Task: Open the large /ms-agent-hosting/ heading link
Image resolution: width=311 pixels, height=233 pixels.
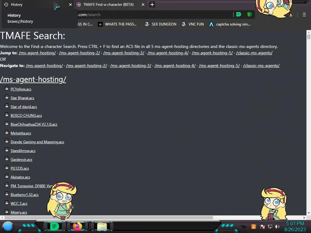Action: click(x=33, y=79)
